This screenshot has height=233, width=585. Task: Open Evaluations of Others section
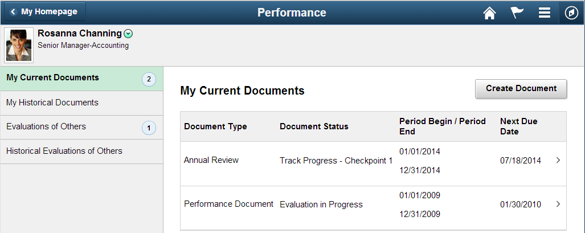(81, 128)
